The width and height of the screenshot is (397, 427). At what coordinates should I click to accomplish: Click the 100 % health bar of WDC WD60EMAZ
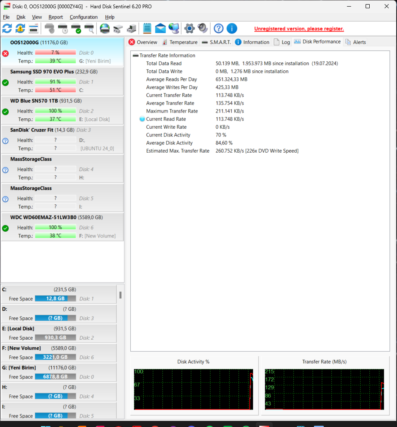55,227
